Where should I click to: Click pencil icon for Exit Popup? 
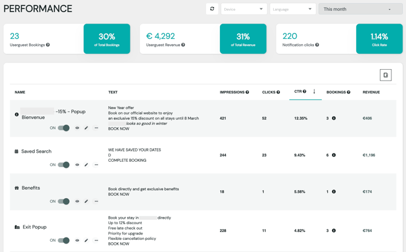[86, 240]
